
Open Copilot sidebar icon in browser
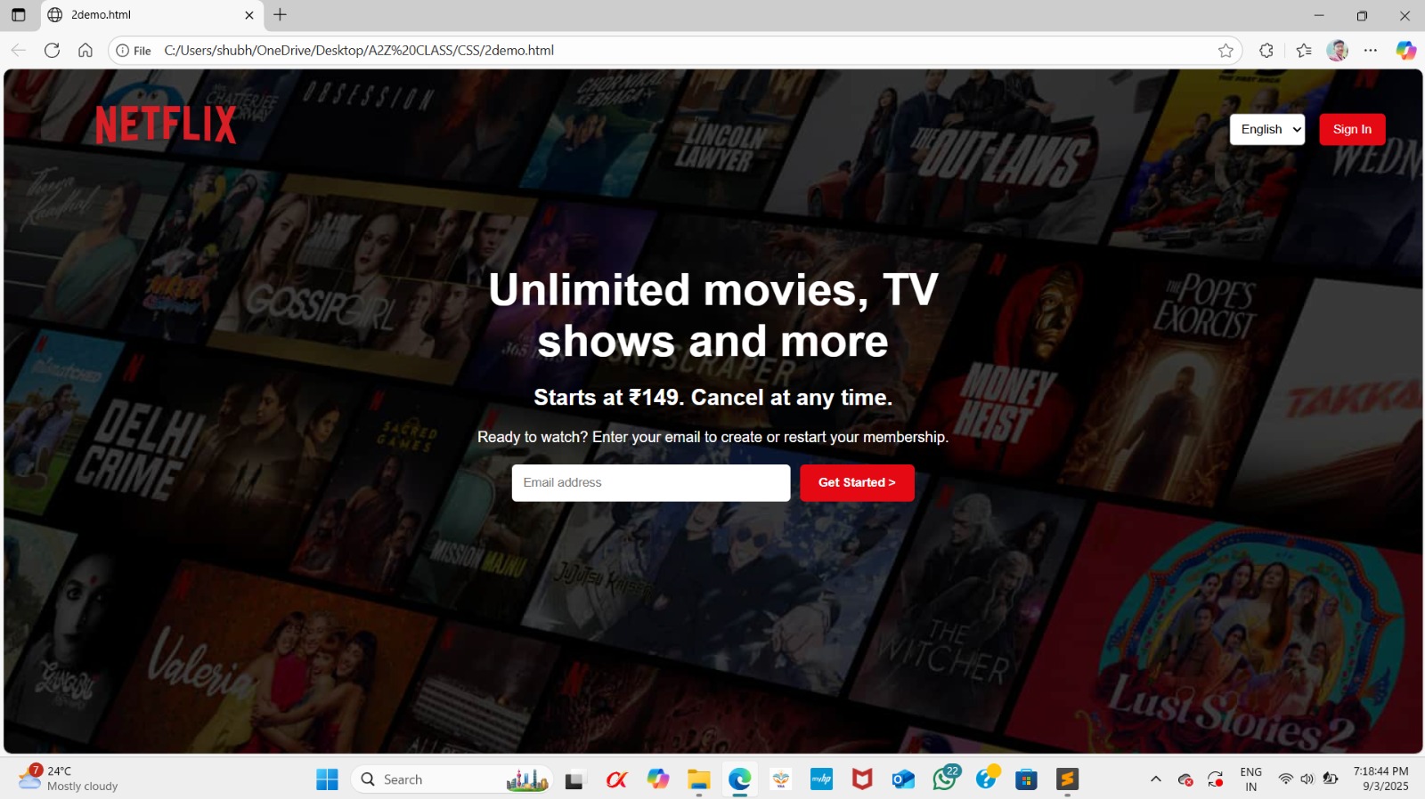[1405, 51]
